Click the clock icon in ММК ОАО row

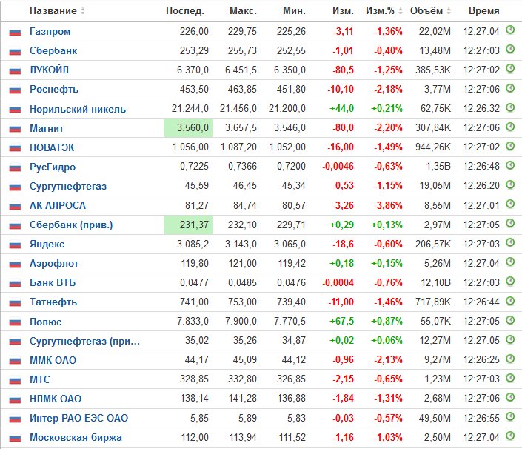[510, 359]
